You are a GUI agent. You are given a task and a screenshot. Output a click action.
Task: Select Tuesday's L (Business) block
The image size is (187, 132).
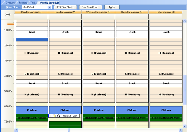click(x=65, y=74)
